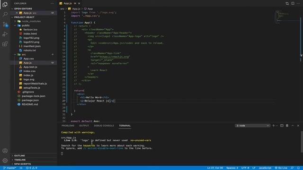Open index.css file
This screenshot has width=303, height=170.
point(29,71)
